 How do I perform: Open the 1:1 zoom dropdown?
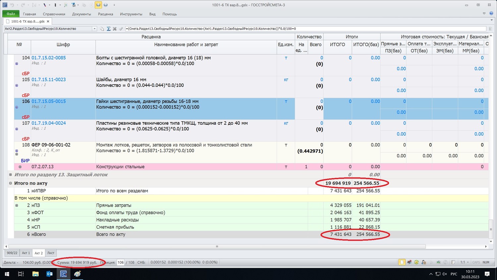(464, 262)
